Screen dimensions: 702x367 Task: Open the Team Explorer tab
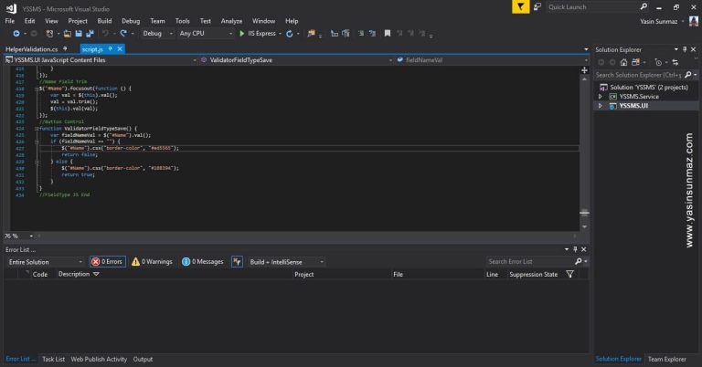[x=668, y=359]
